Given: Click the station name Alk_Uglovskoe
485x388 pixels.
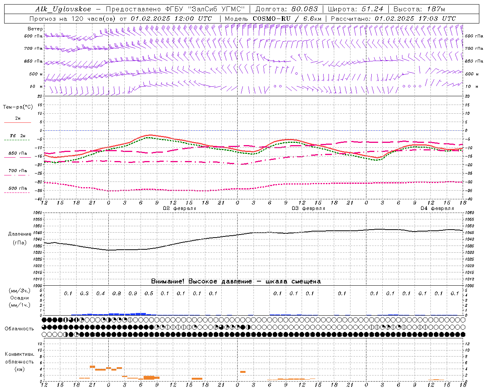Looking at the screenshot, I should tap(63, 9).
